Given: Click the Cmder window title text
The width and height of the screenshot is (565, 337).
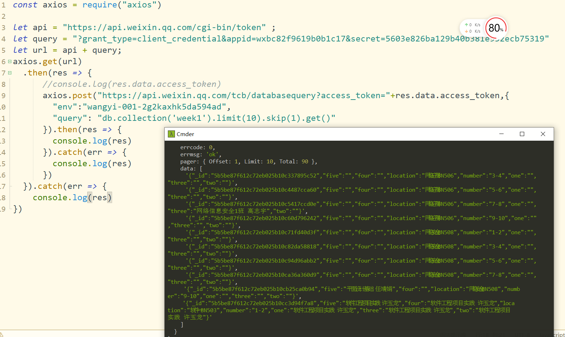Looking at the screenshot, I should [185, 134].
